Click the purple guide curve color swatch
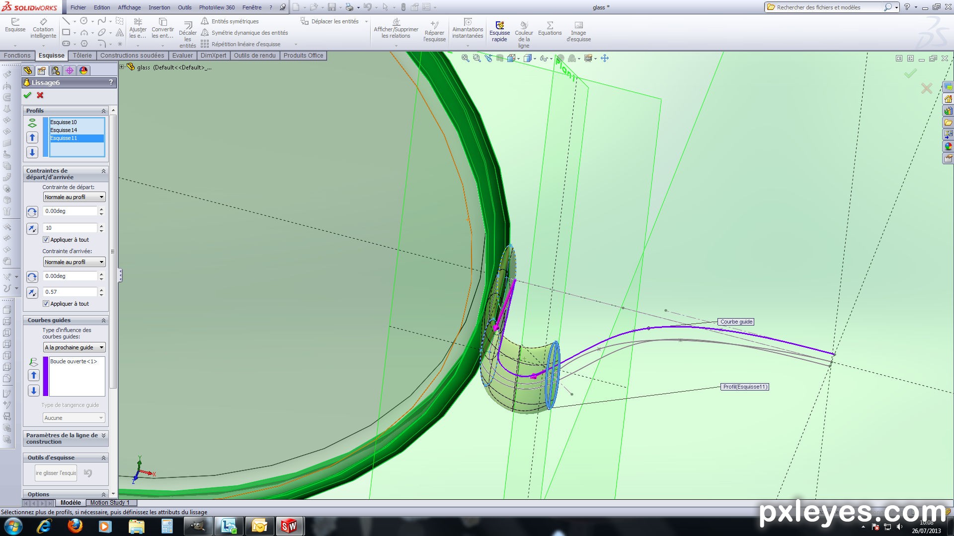The width and height of the screenshot is (954, 536). pyautogui.click(x=46, y=376)
